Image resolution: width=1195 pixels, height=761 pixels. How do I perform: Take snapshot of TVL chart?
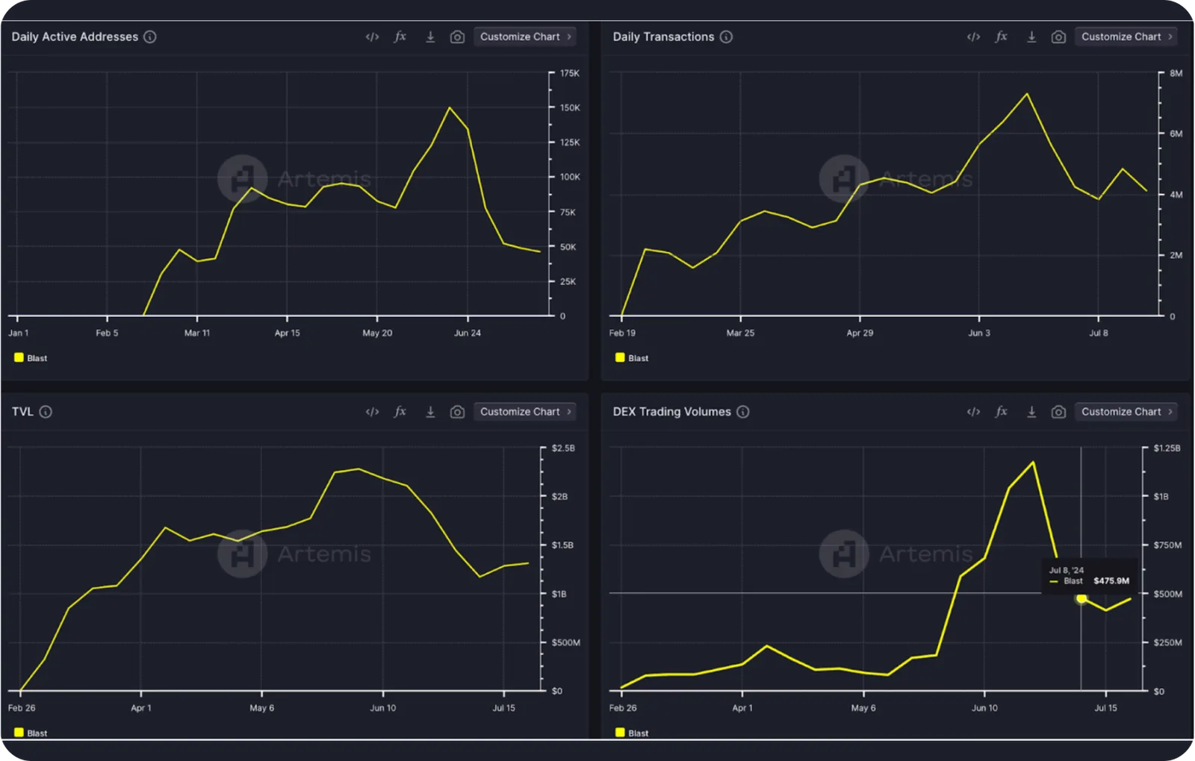pos(458,412)
